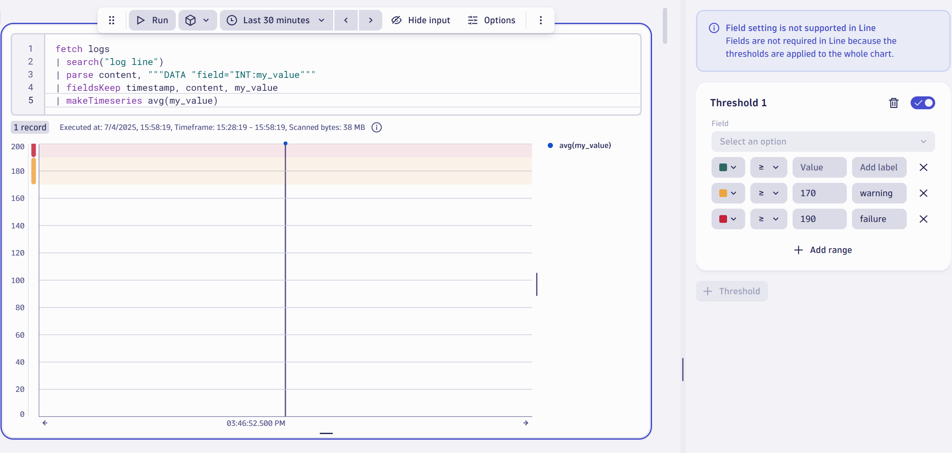The height and width of the screenshot is (453, 952).
Task: Edit the warning label field
Action: 879,193
